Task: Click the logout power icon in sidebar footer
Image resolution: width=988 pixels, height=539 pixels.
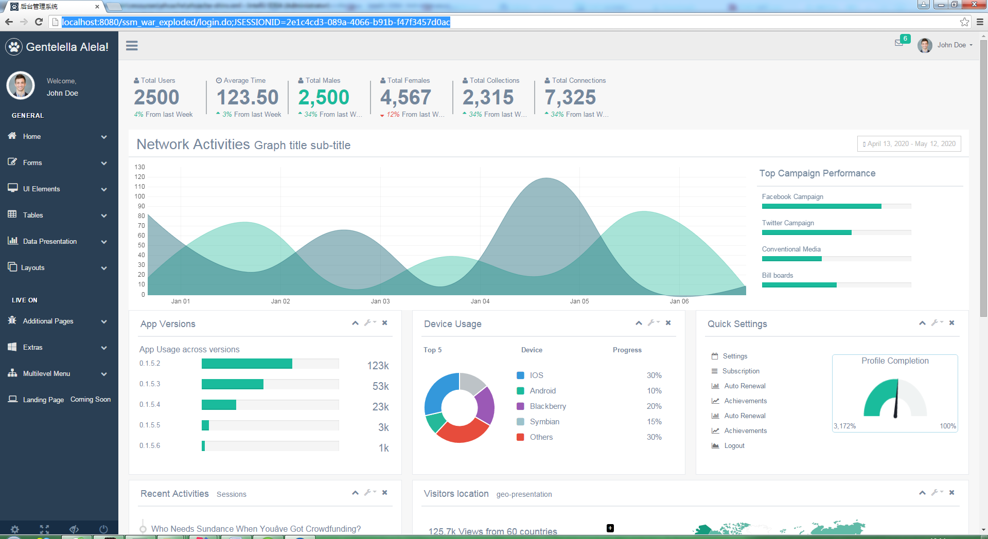Action: (103, 529)
